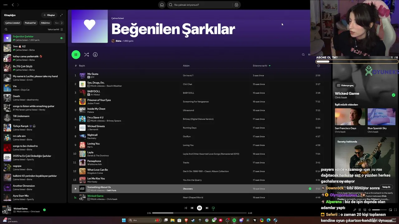
Task: Open the Spotify home page icon
Action: coord(162,5)
